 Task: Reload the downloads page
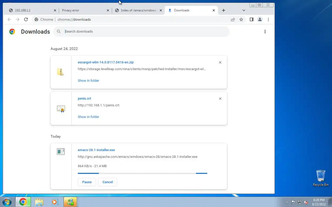pyautogui.click(x=26, y=19)
